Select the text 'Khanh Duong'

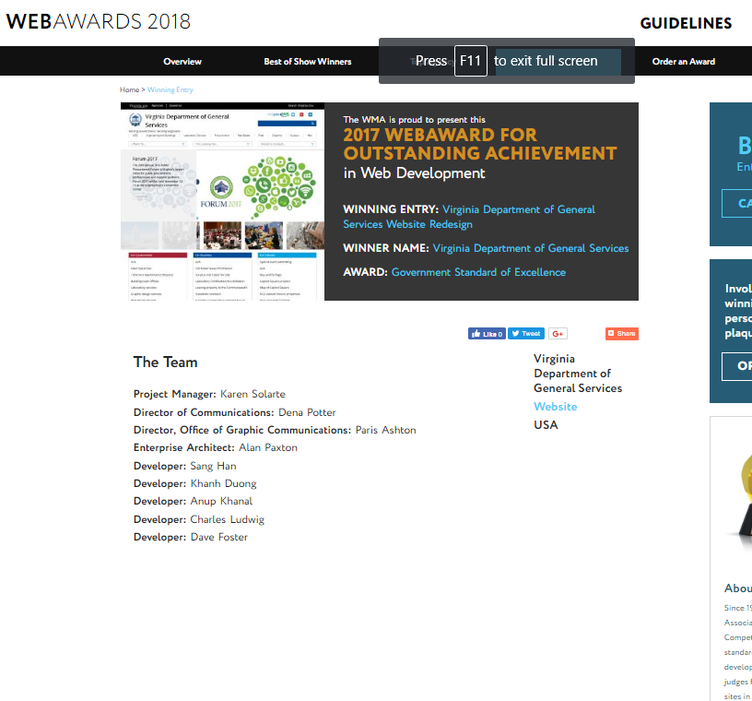coord(224,483)
